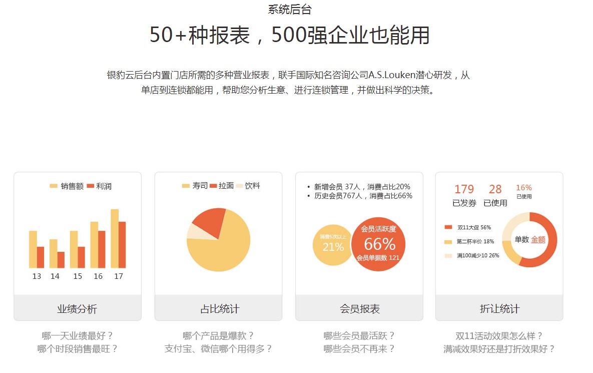Click the 满100减少10 26% legend item

tap(471, 256)
